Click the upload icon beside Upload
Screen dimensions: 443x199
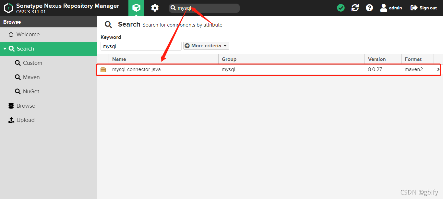[11, 120]
